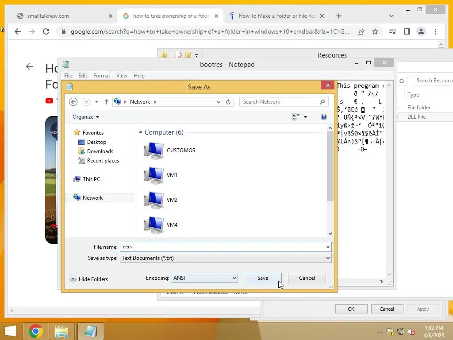This screenshot has width=453, height=340.
Task: Click Up one level arrow in Save As
Action: click(106, 102)
